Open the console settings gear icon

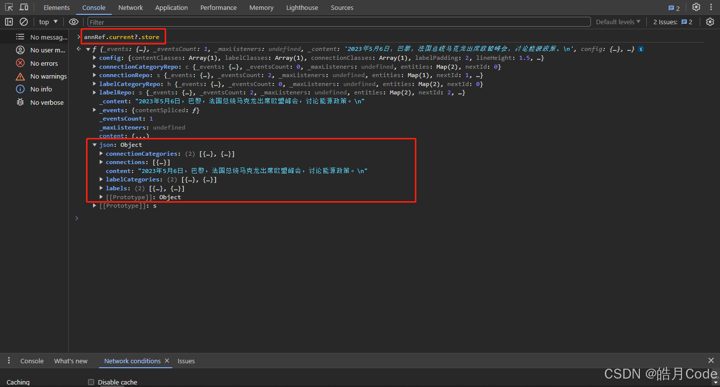point(710,22)
